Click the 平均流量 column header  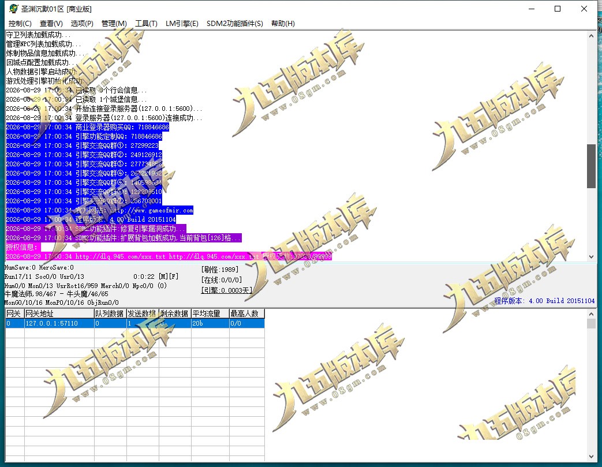(210, 313)
